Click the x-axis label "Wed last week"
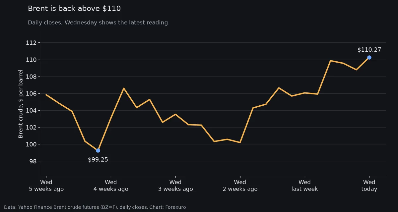The height and width of the screenshot is (212, 398). click(304, 185)
